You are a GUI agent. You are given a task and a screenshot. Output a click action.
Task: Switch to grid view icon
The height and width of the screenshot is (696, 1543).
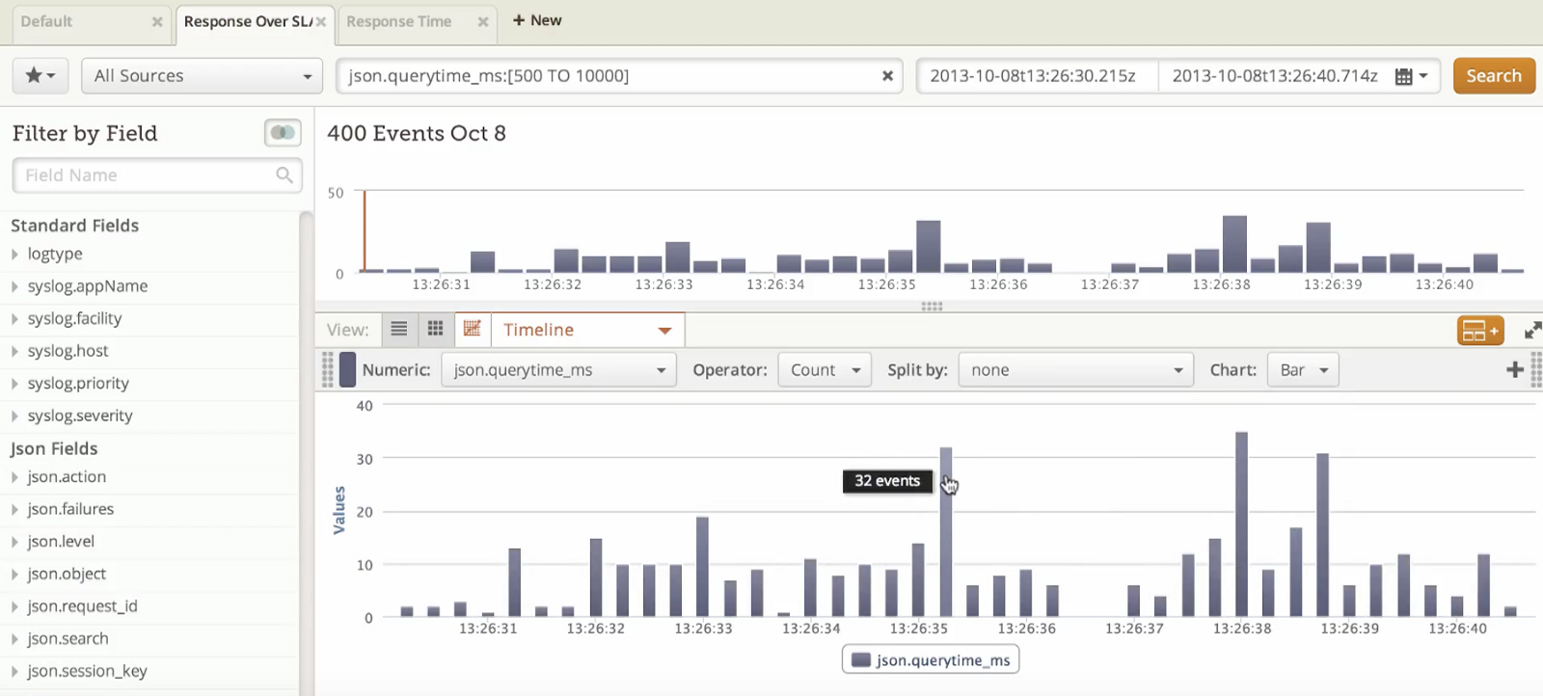click(435, 330)
